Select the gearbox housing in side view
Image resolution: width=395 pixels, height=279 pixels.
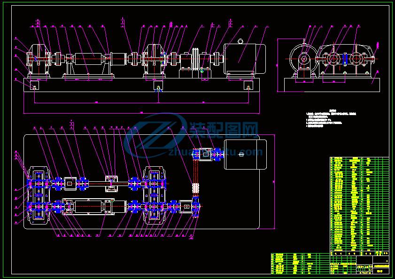[x=345, y=61]
